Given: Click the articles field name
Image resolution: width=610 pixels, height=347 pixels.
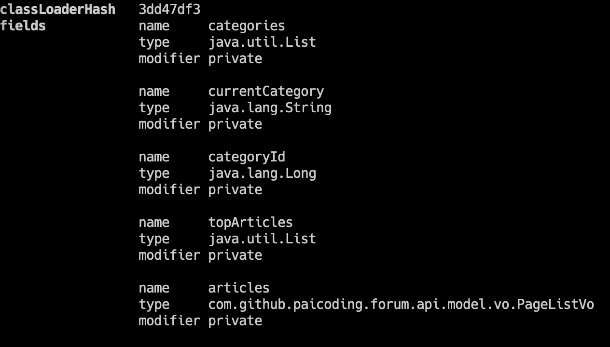Looking at the screenshot, I should (238, 288).
